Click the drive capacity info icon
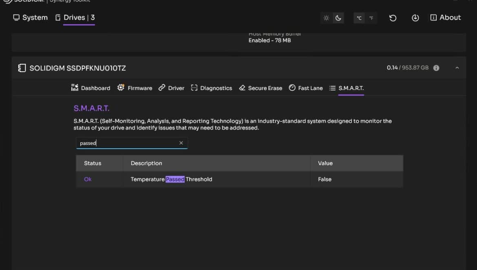Screen dimensions: 477x270 point(436,68)
